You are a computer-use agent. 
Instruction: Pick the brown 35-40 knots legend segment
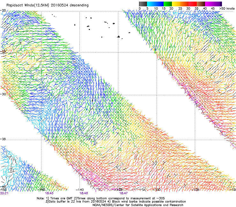201,4
